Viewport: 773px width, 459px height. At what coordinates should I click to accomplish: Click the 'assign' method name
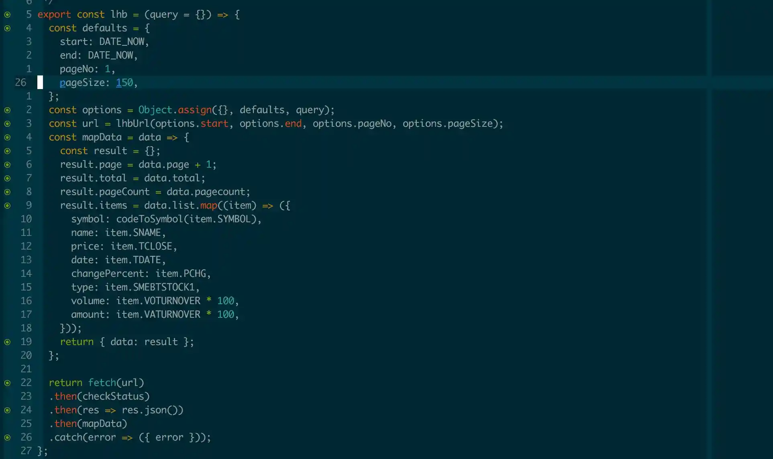point(195,110)
